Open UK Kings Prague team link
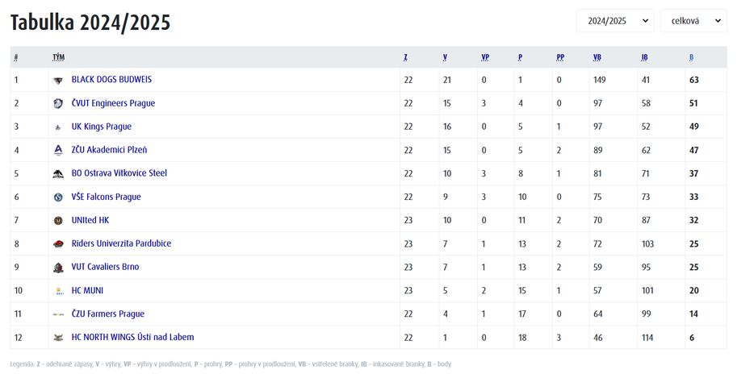Screen dimensions: 737x378 coord(101,127)
